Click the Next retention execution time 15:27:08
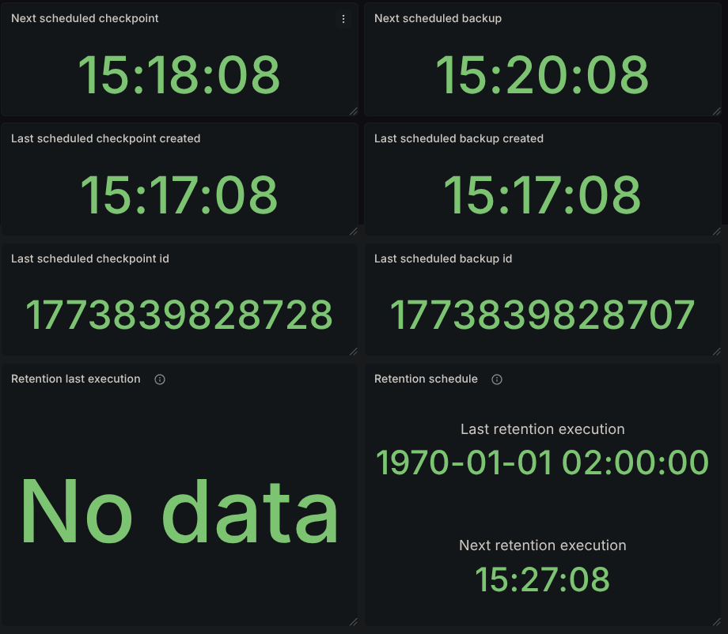The image size is (728, 634). point(543,580)
